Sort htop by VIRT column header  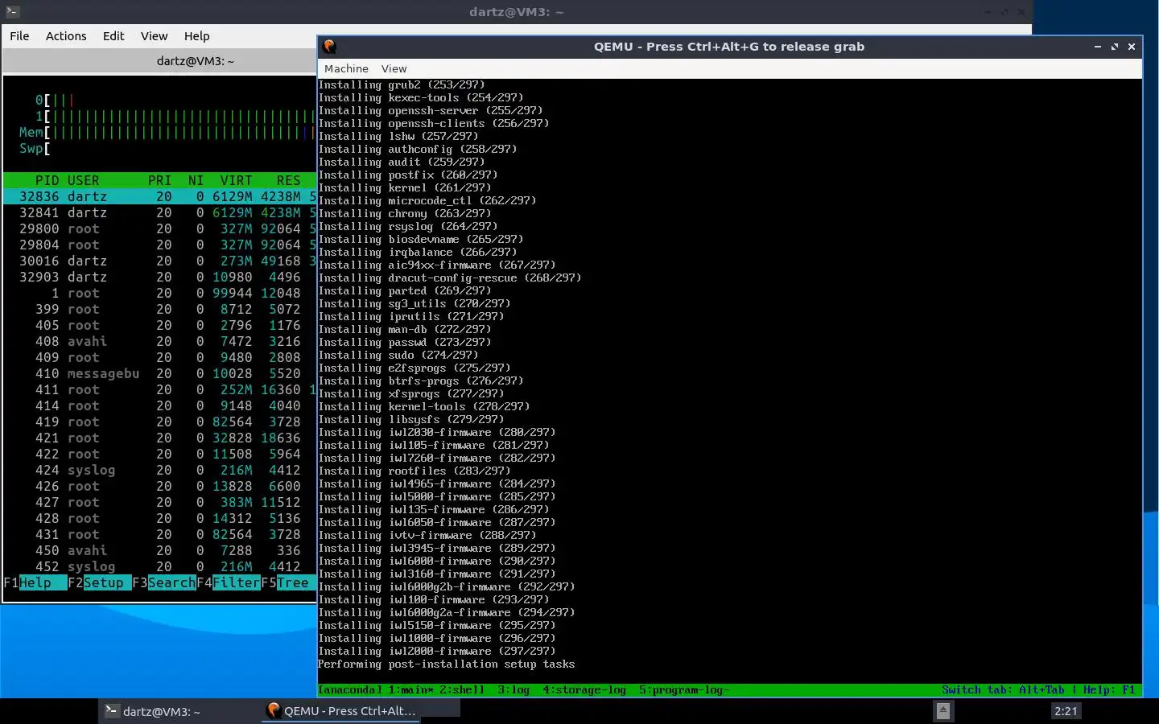[236, 180]
